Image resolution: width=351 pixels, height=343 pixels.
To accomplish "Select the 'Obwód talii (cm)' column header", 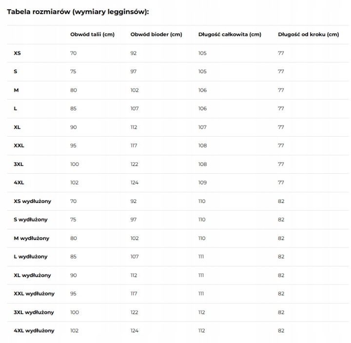I will pos(92,35).
